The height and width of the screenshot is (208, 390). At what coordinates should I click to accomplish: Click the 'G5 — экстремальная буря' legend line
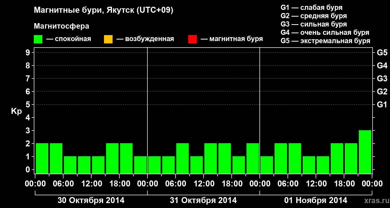(x=326, y=41)
